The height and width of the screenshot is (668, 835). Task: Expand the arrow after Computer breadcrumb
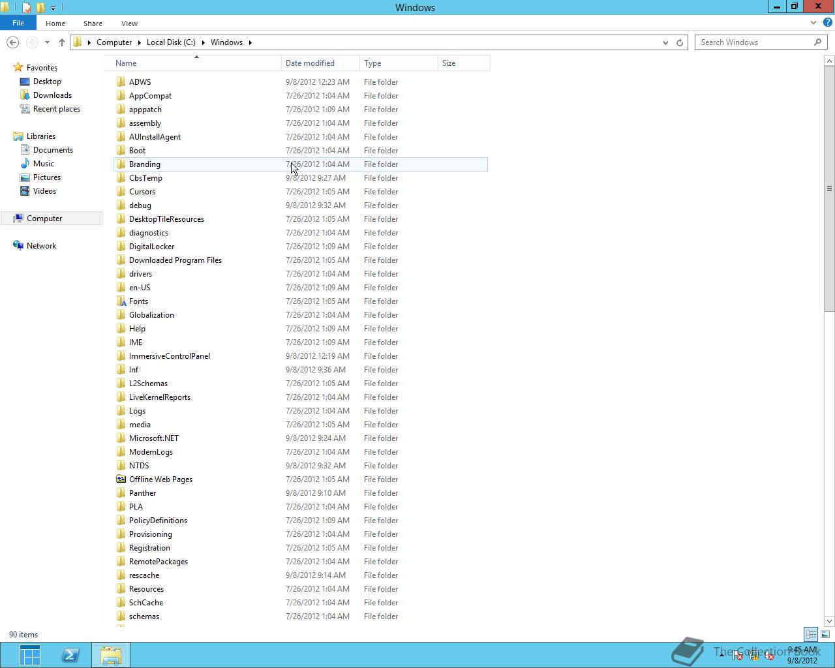[x=139, y=42]
